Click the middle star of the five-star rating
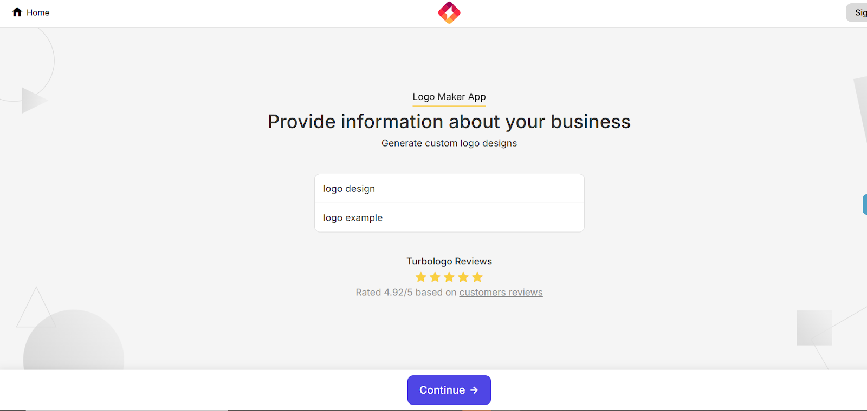 click(449, 277)
